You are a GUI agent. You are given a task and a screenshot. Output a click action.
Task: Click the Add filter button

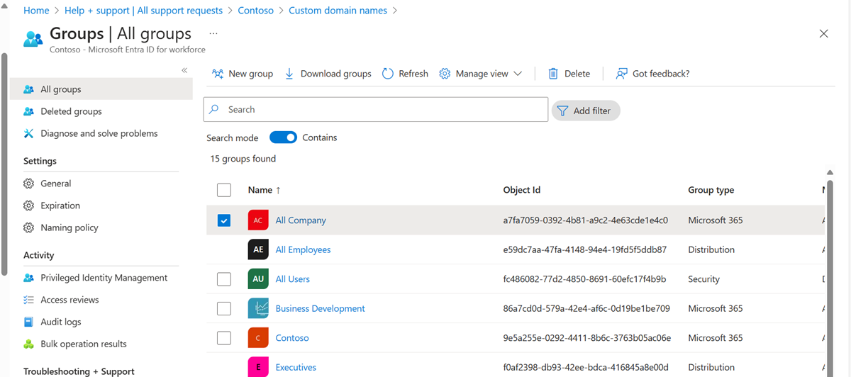pyautogui.click(x=585, y=111)
